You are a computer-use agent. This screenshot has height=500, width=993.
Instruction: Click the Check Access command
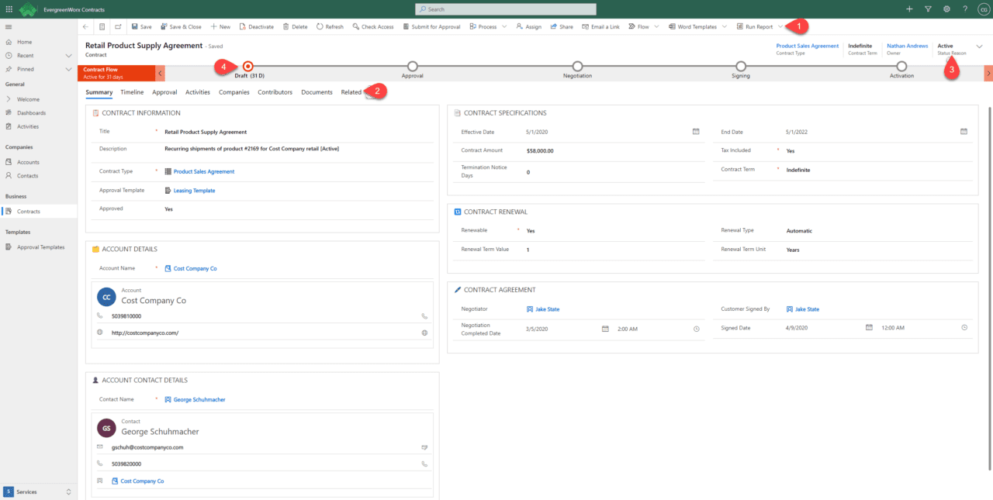[x=372, y=26]
